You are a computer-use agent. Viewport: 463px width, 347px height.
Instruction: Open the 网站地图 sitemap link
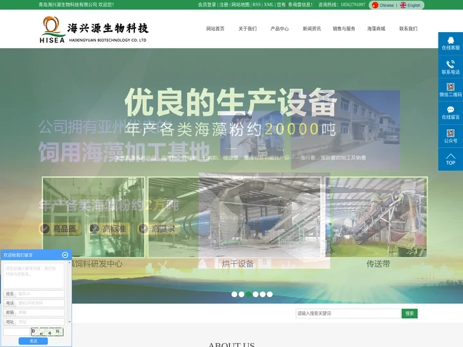241,4
